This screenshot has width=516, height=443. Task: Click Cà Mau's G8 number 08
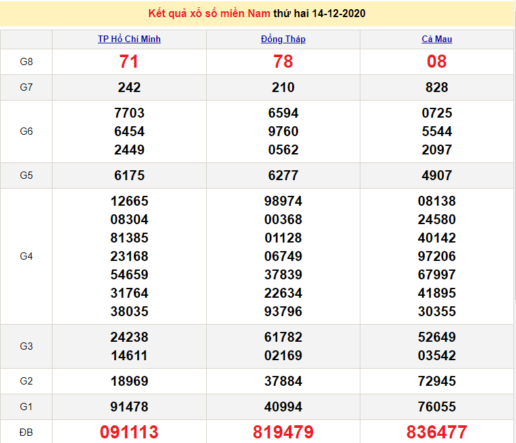[437, 62]
